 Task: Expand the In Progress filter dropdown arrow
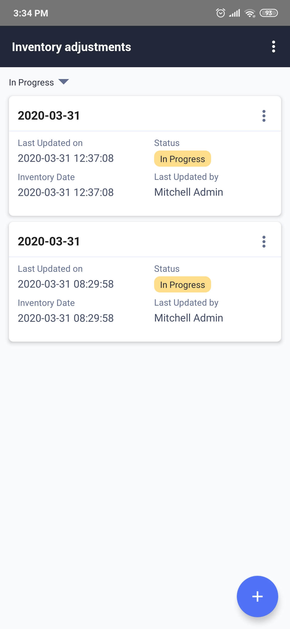click(64, 82)
